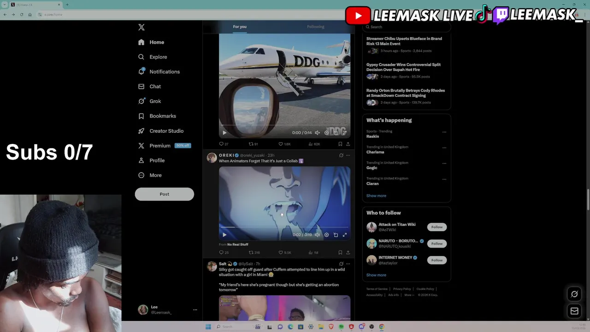Click the Post button
This screenshot has height=332, width=590.
click(x=165, y=194)
